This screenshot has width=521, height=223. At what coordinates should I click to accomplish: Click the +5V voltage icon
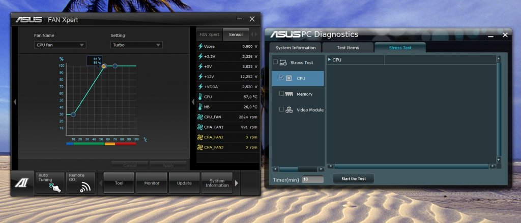tap(200, 66)
